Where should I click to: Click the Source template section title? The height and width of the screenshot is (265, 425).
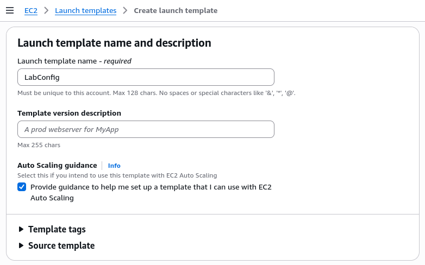click(61, 246)
